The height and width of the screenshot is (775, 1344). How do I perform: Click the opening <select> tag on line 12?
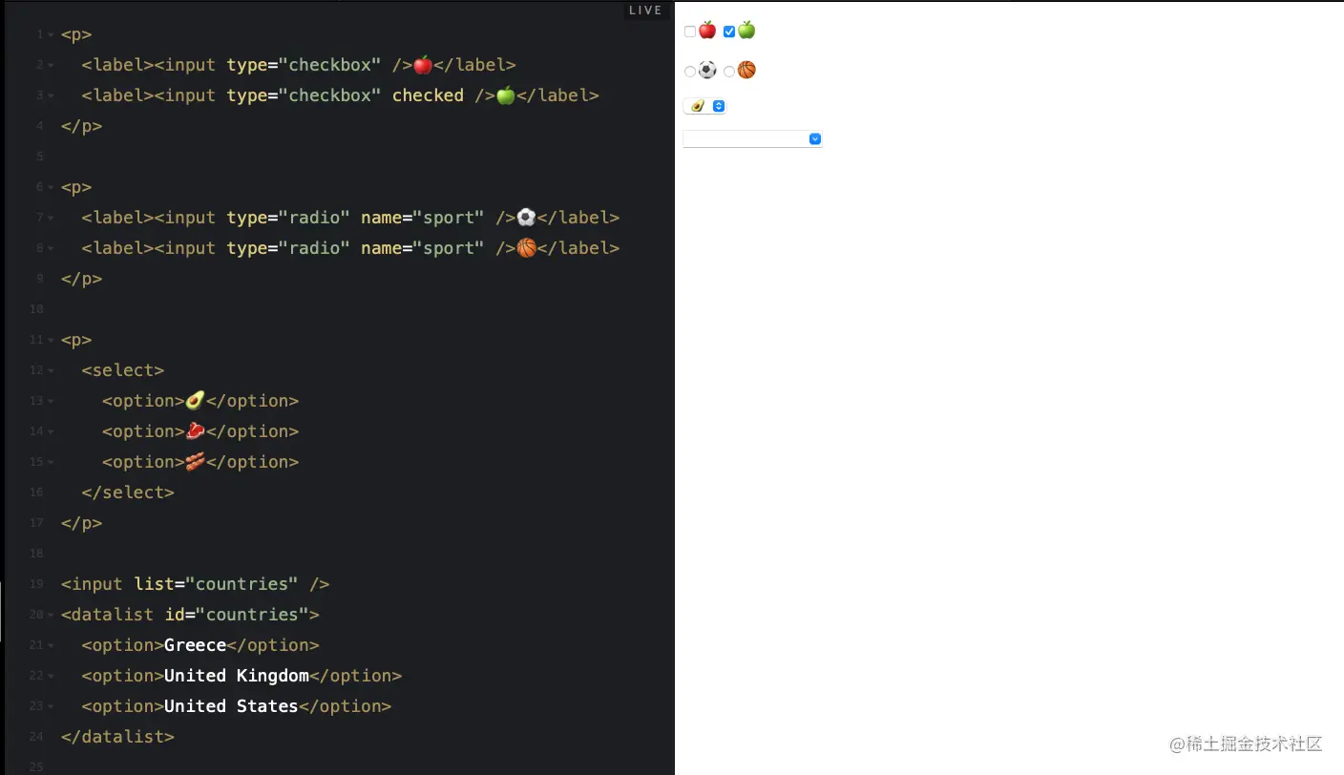pos(123,370)
